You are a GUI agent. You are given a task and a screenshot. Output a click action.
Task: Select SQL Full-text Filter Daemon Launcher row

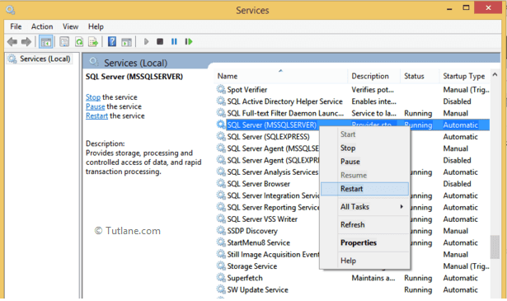click(x=353, y=113)
